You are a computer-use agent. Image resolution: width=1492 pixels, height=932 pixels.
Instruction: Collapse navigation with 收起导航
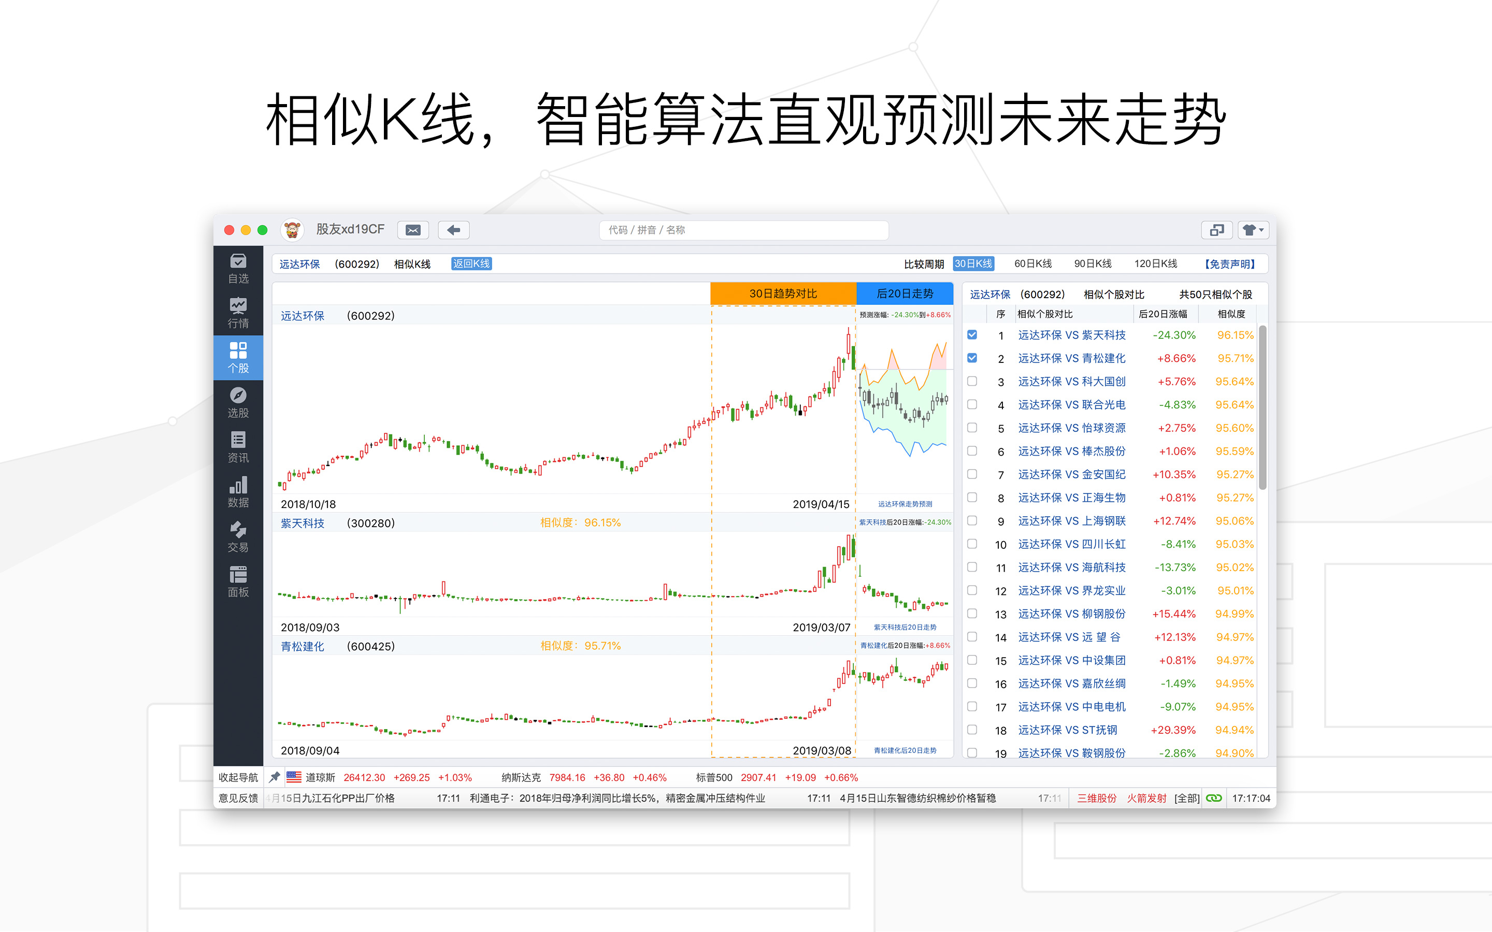pos(238,777)
